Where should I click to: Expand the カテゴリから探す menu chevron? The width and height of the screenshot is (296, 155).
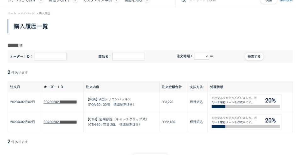pos(41,1)
